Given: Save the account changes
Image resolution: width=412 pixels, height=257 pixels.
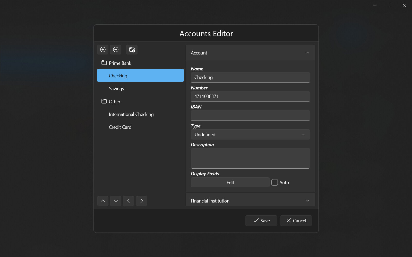Looking at the screenshot, I should coord(261,221).
